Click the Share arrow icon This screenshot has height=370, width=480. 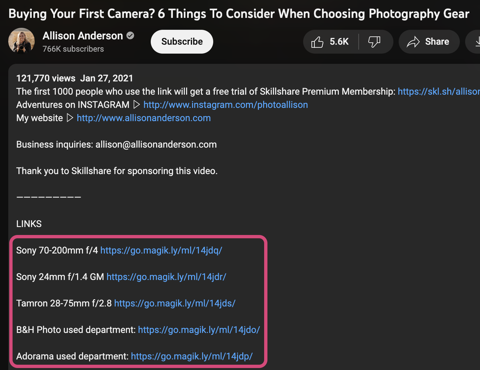click(413, 42)
